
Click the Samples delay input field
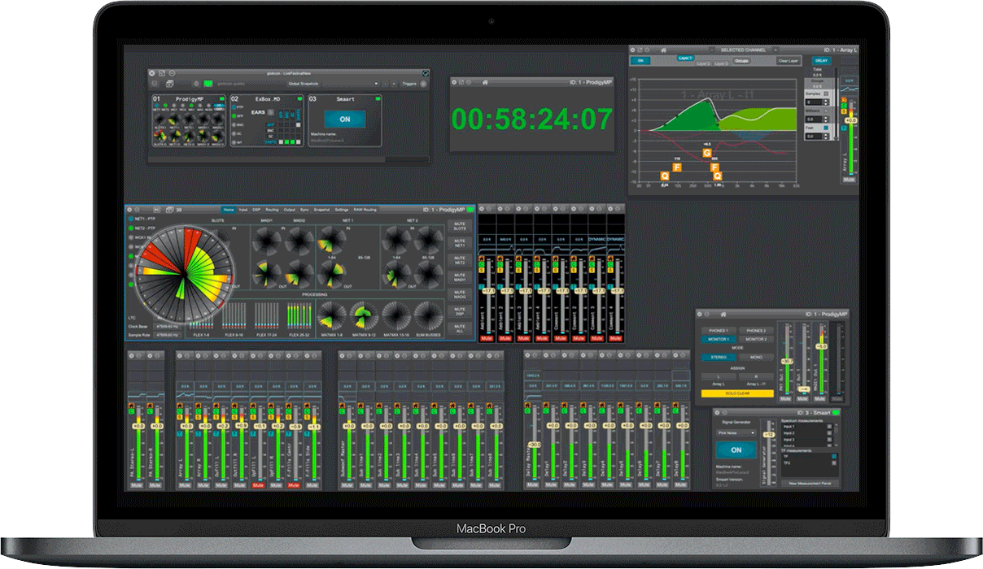click(812, 102)
